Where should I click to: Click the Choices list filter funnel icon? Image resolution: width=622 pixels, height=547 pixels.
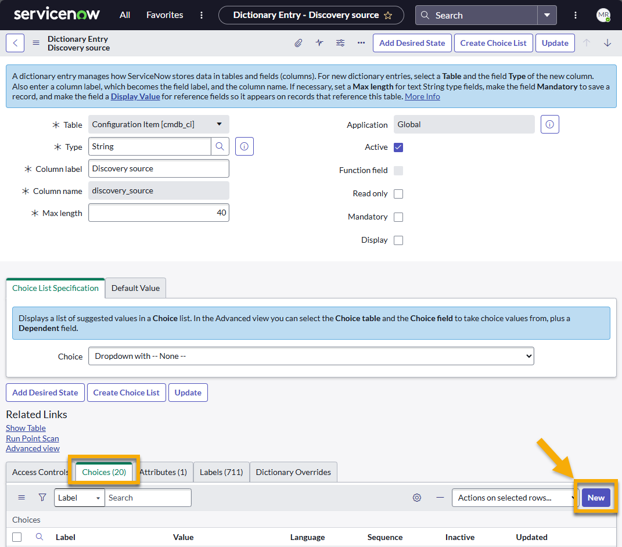pos(42,498)
